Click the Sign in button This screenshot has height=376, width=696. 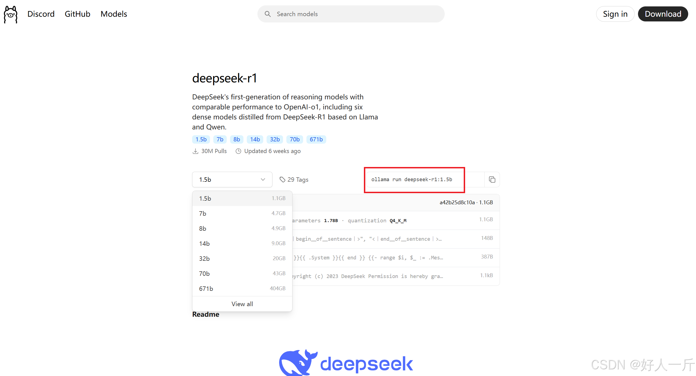click(615, 14)
